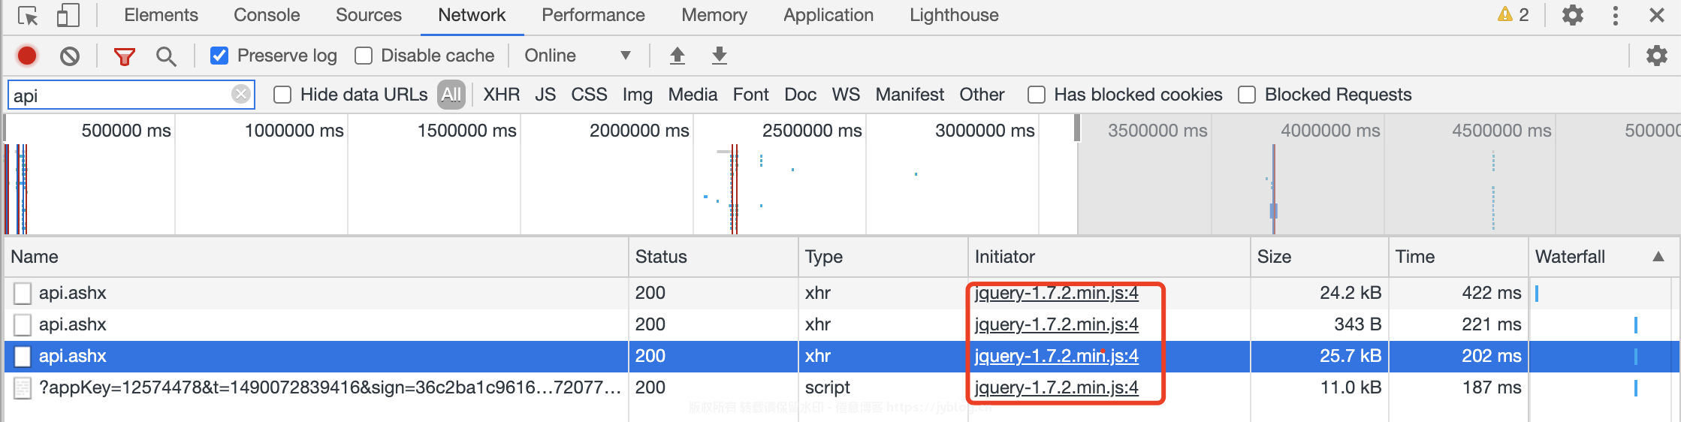1681x422 pixels.
Task: Stop recording network log
Action: tap(27, 56)
